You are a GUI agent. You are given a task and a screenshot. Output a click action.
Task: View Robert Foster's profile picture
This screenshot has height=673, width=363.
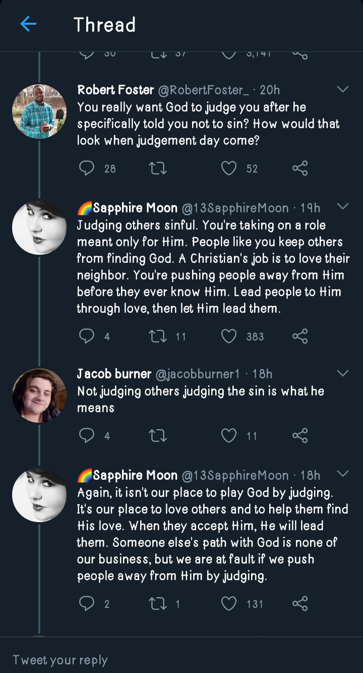[x=39, y=111]
